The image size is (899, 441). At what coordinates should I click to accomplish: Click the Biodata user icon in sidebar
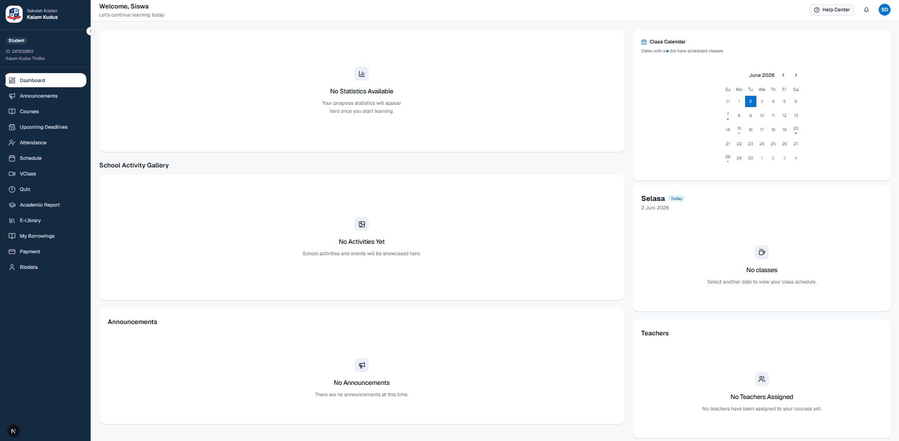(x=12, y=267)
